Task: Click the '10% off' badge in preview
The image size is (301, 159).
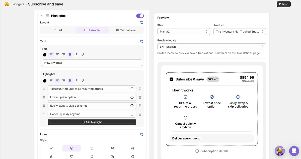Action: (213, 79)
